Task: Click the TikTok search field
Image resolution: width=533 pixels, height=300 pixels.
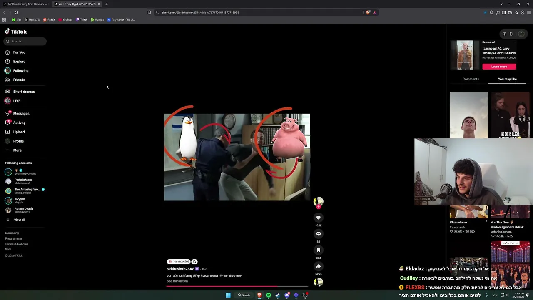Action: point(25,41)
